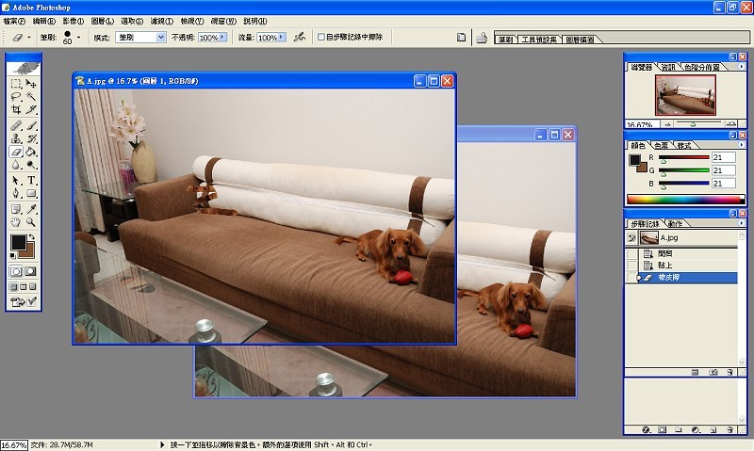Switch to the 色票 Swatches tab

(x=662, y=145)
